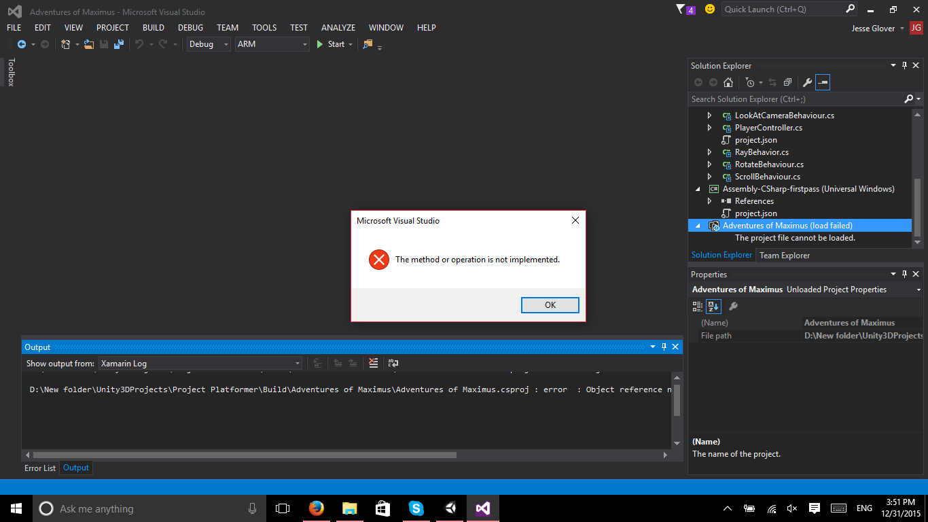The width and height of the screenshot is (928, 522).
Task: Click Collapse All in Solution Explorer
Action: click(x=787, y=82)
